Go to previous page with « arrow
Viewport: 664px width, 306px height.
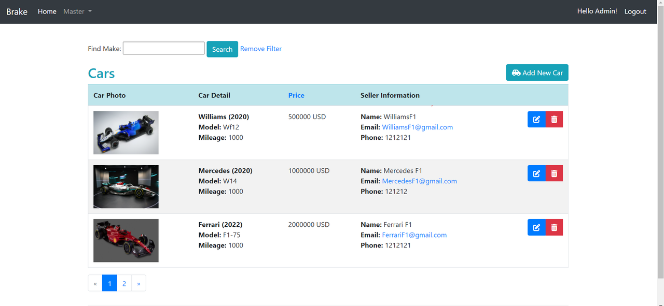[95, 283]
